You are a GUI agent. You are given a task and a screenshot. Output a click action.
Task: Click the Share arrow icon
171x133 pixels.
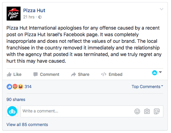(73, 75)
